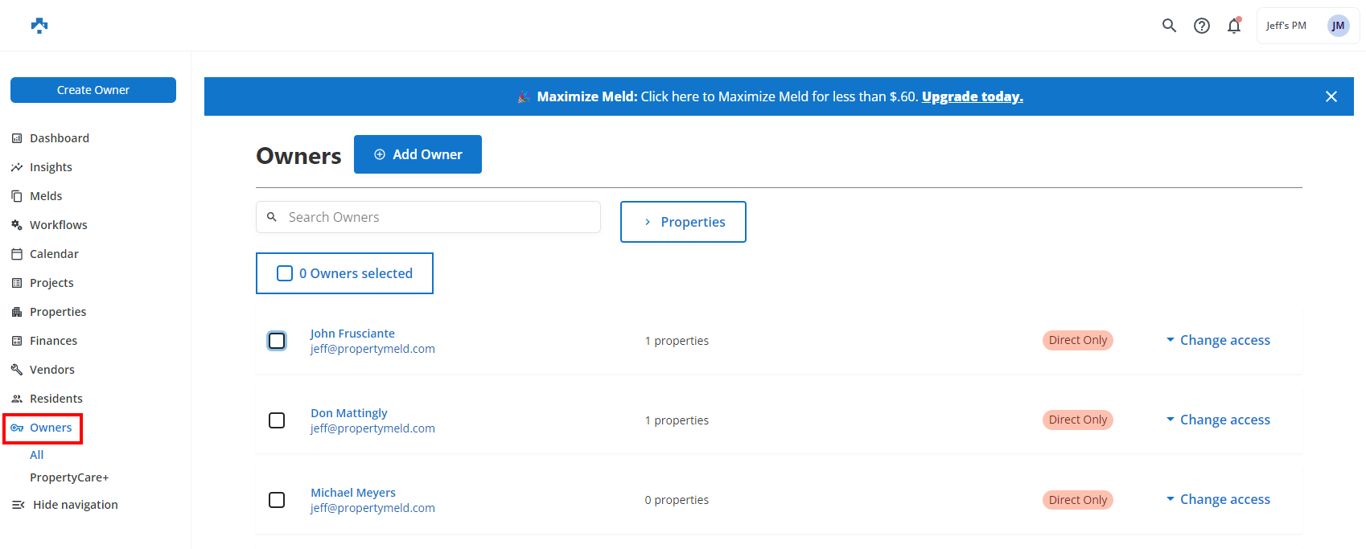1366x549 pixels.
Task: Check the box for Don Mattingly
Action: coord(277,420)
